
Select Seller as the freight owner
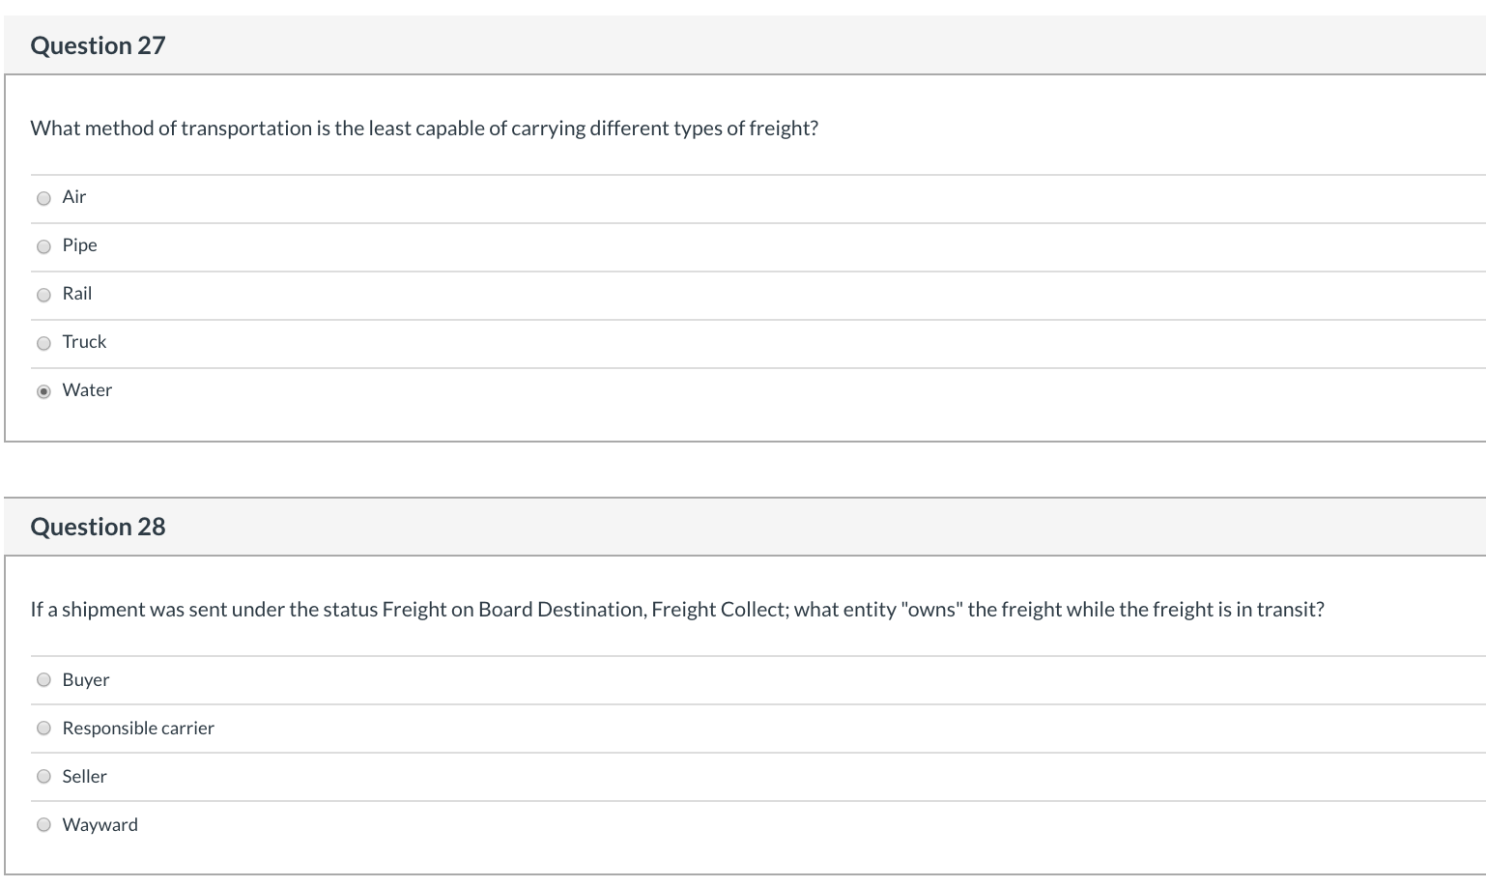coord(43,776)
